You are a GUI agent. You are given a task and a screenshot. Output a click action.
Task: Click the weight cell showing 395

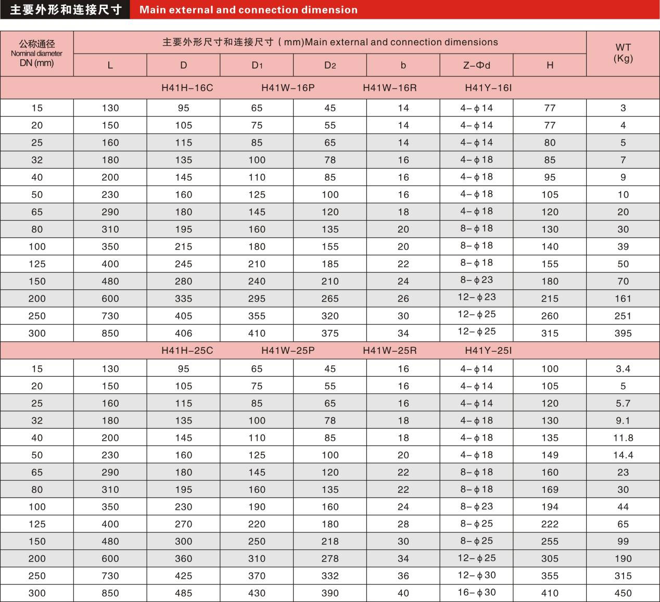623,334
